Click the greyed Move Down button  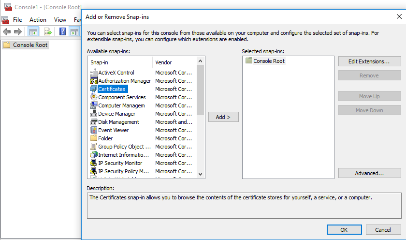(369, 110)
